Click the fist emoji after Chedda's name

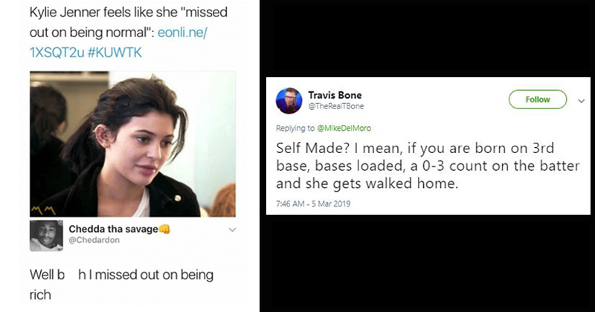coord(165,229)
